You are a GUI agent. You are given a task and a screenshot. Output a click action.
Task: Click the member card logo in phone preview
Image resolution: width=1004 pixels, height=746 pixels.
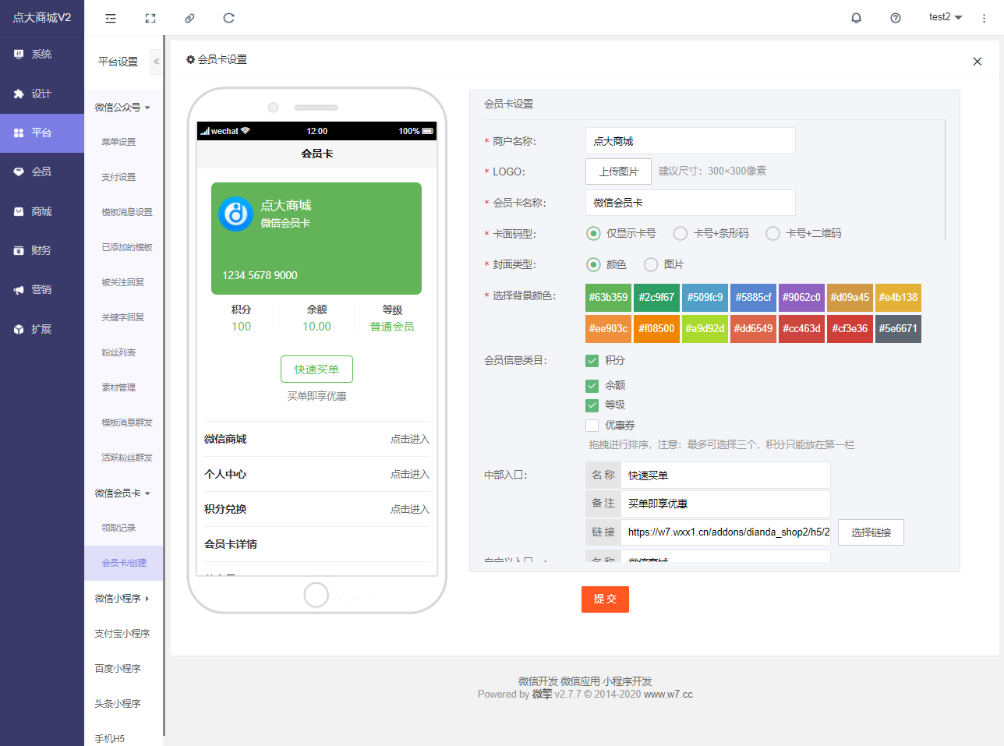[235, 214]
